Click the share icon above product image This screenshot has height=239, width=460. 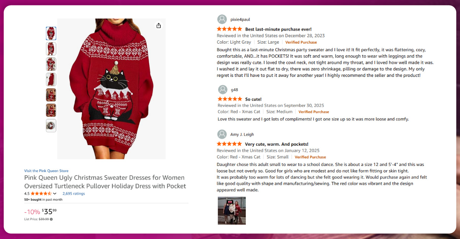(158, 26)
